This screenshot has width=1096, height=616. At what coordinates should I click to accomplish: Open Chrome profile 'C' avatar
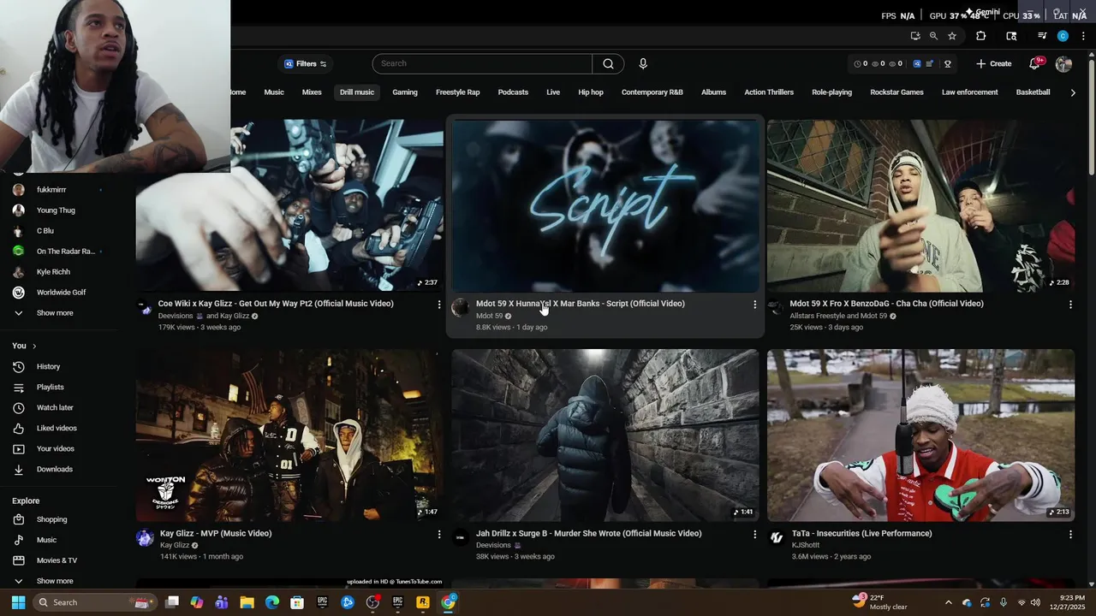(x=1063, y=36)
